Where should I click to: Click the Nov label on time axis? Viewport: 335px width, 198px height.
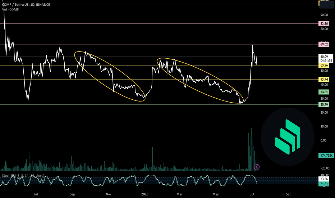(109, 194)
